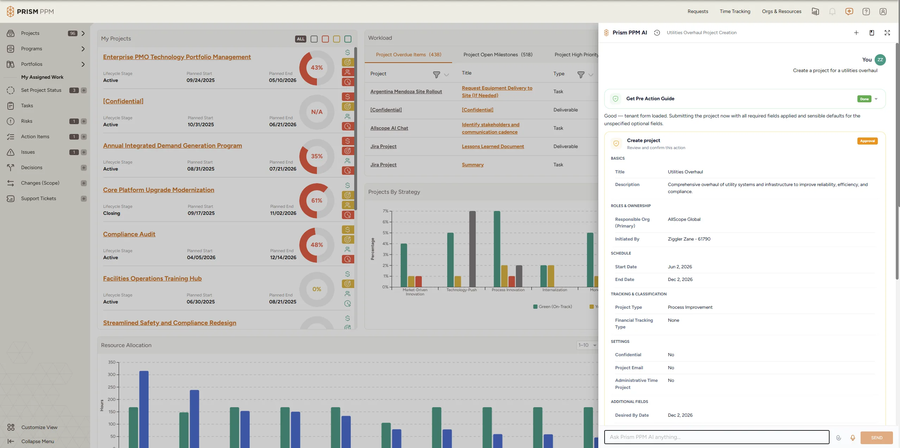This screenshot has width=900, height=448.
Task: Click the 61% progress donut
Action: tap(317, 201)
